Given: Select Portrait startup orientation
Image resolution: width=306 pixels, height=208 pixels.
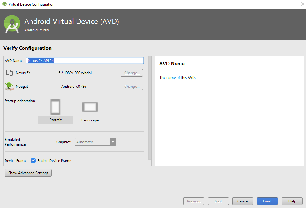Looking at the screenshot, I should point(55,111).
